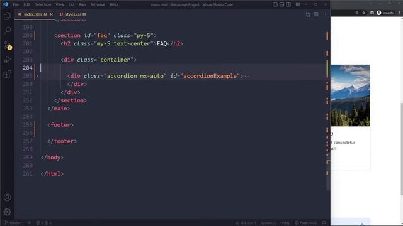Click the closing body tag
The width and height of the screenshot is (403, 226).
[52, 158]
